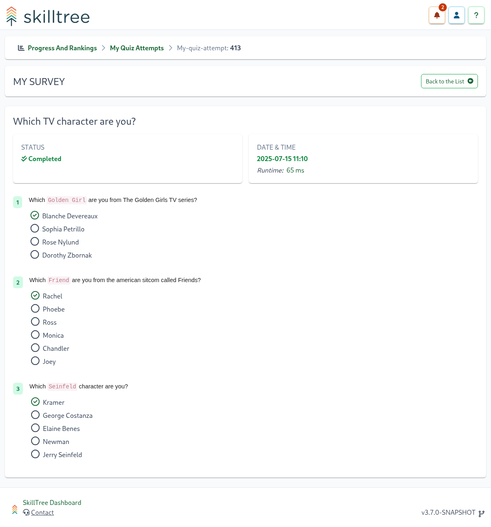The image size is (491, 527).
Task: Select the Dorothy Zbornak radio option
Action: point(35,254)
